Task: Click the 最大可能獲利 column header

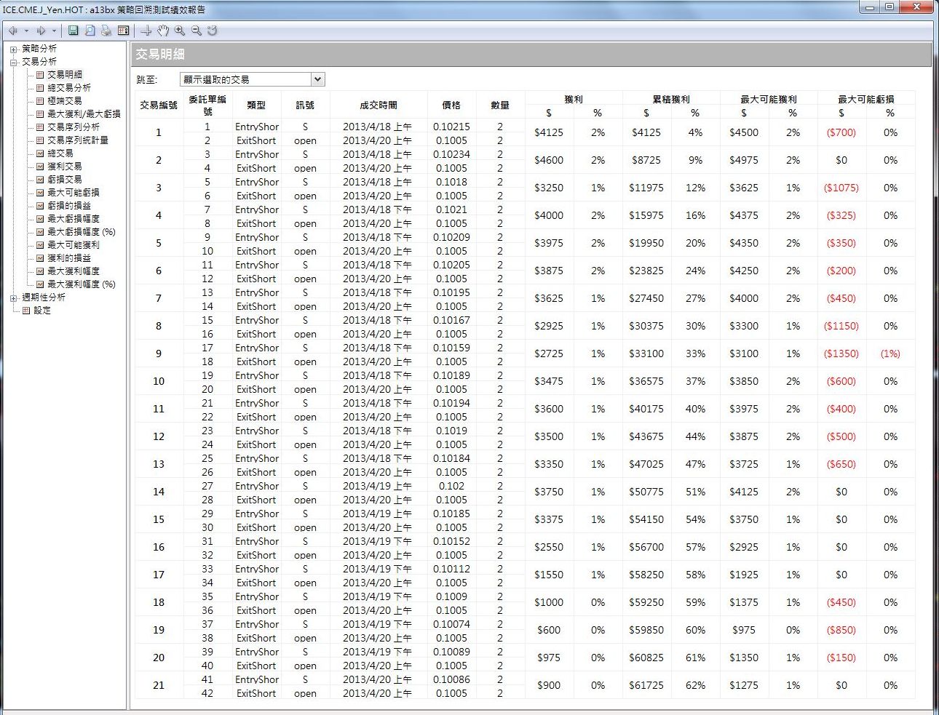Action: coord(769,99)
